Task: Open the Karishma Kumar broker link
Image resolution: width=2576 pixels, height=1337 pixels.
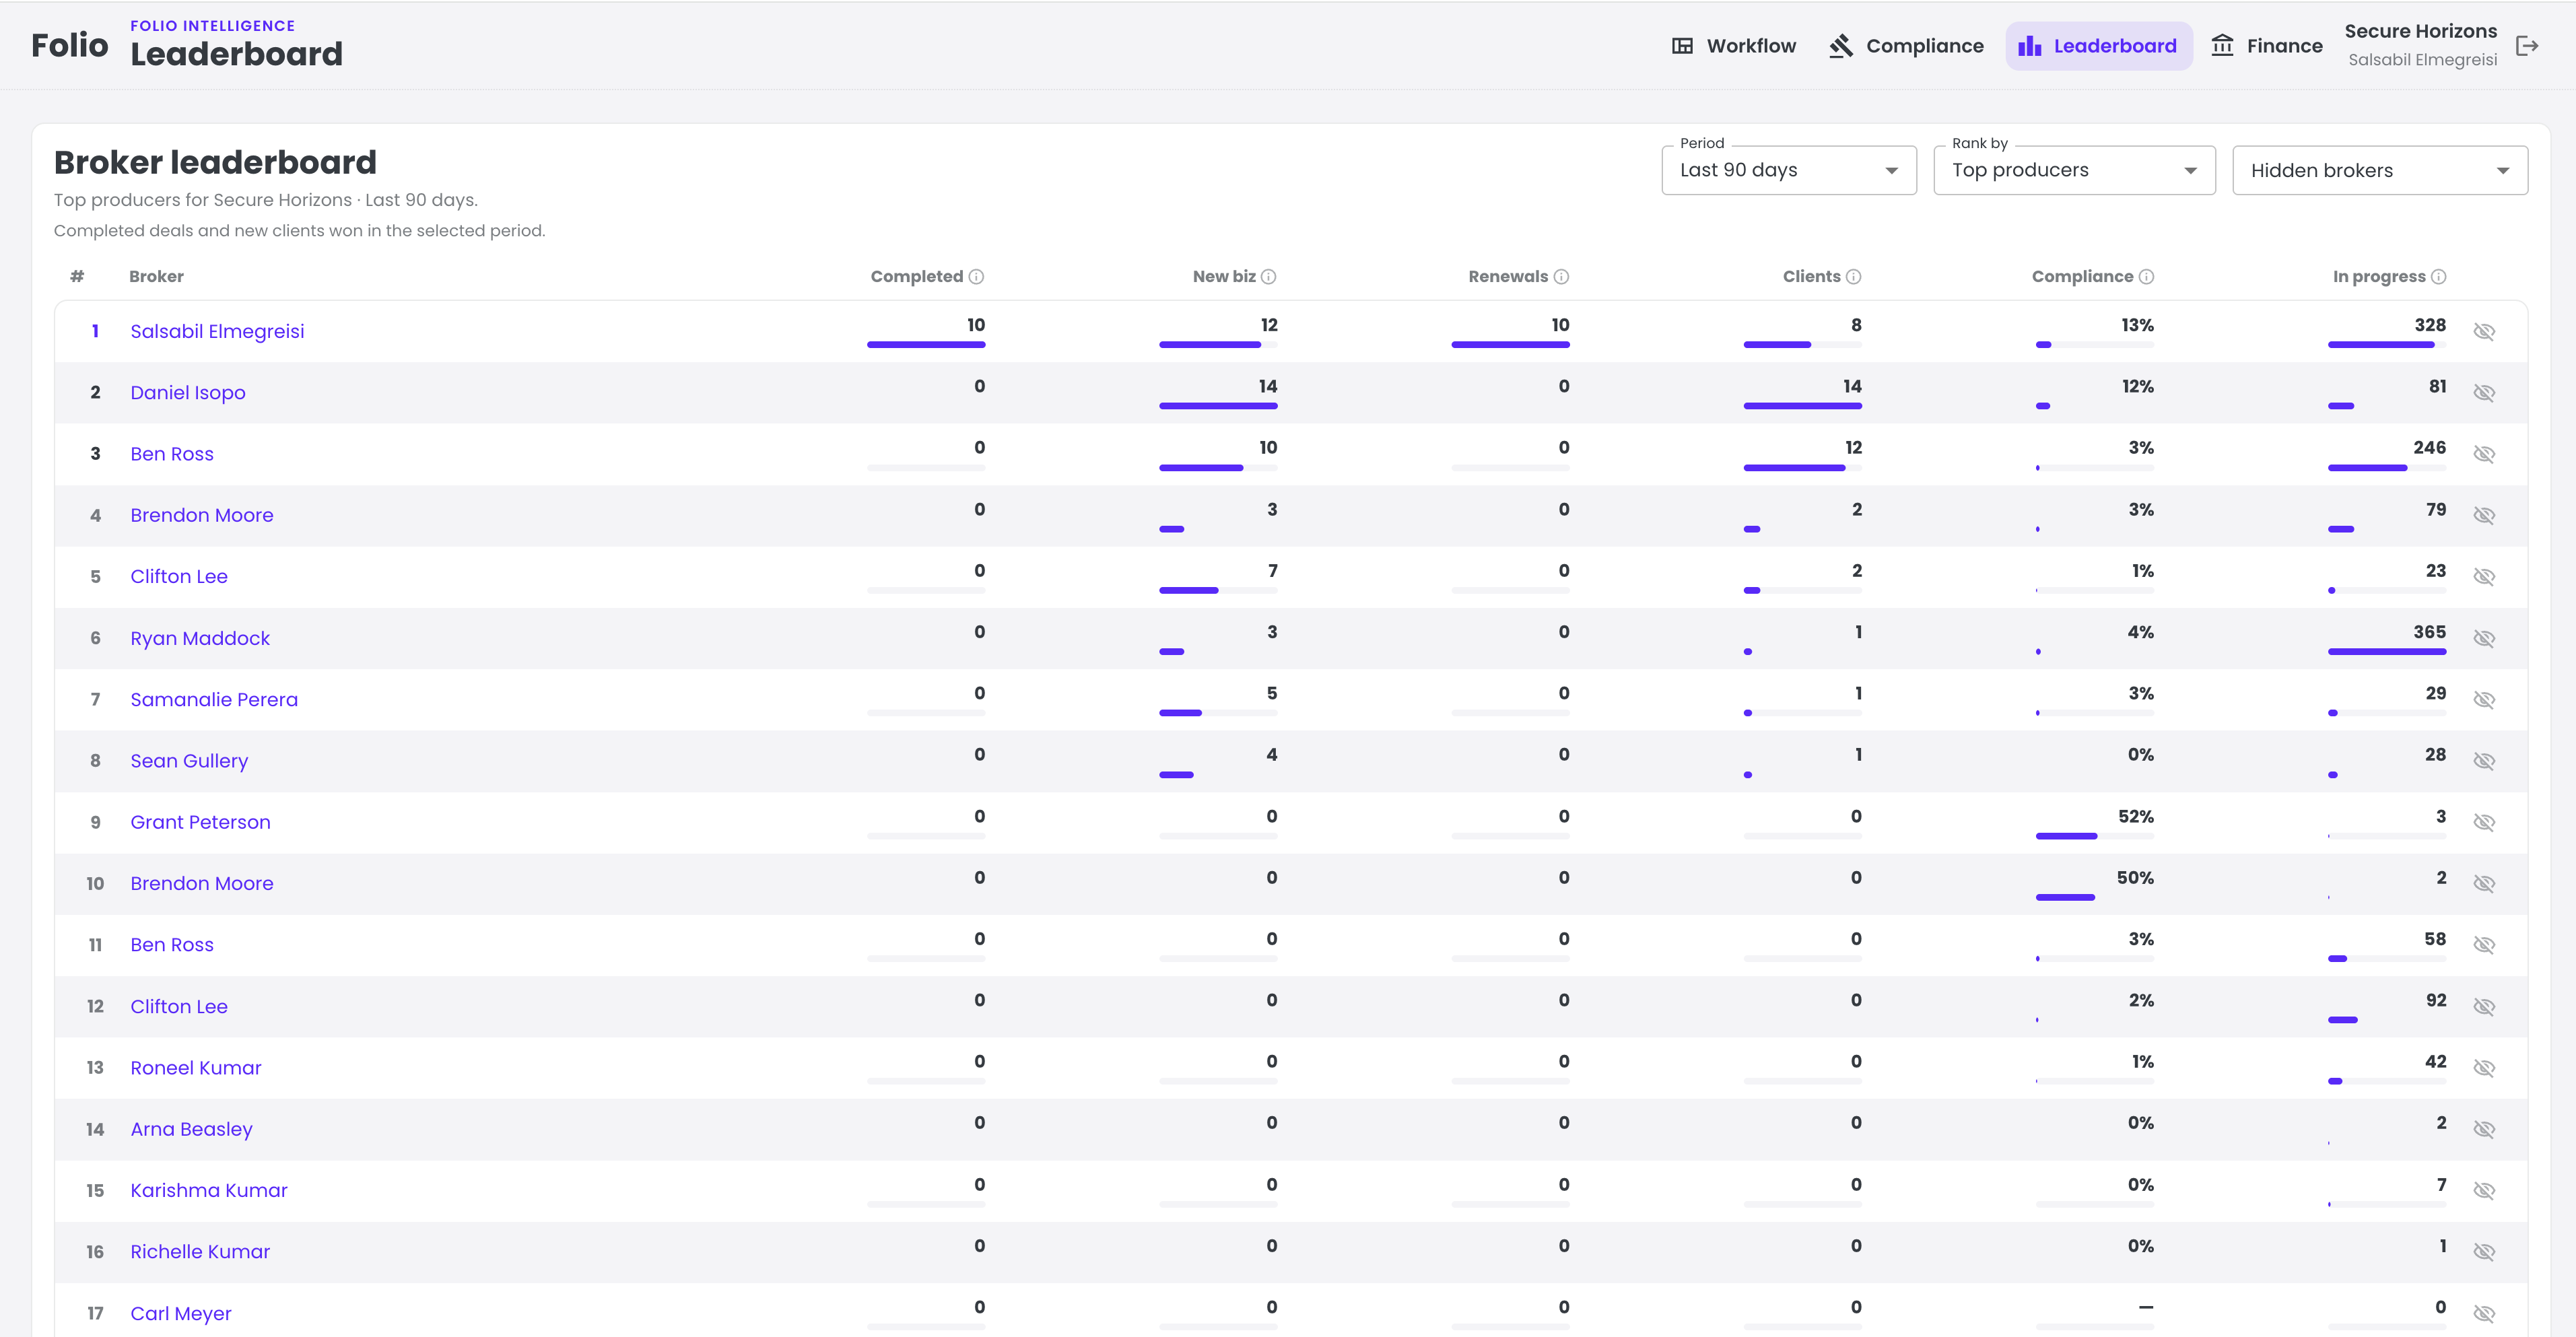Action: tap(209, 1190)
